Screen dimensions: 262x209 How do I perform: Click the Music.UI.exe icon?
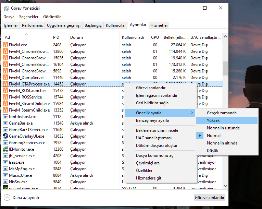pyautogui.click(x=5, y=175)
